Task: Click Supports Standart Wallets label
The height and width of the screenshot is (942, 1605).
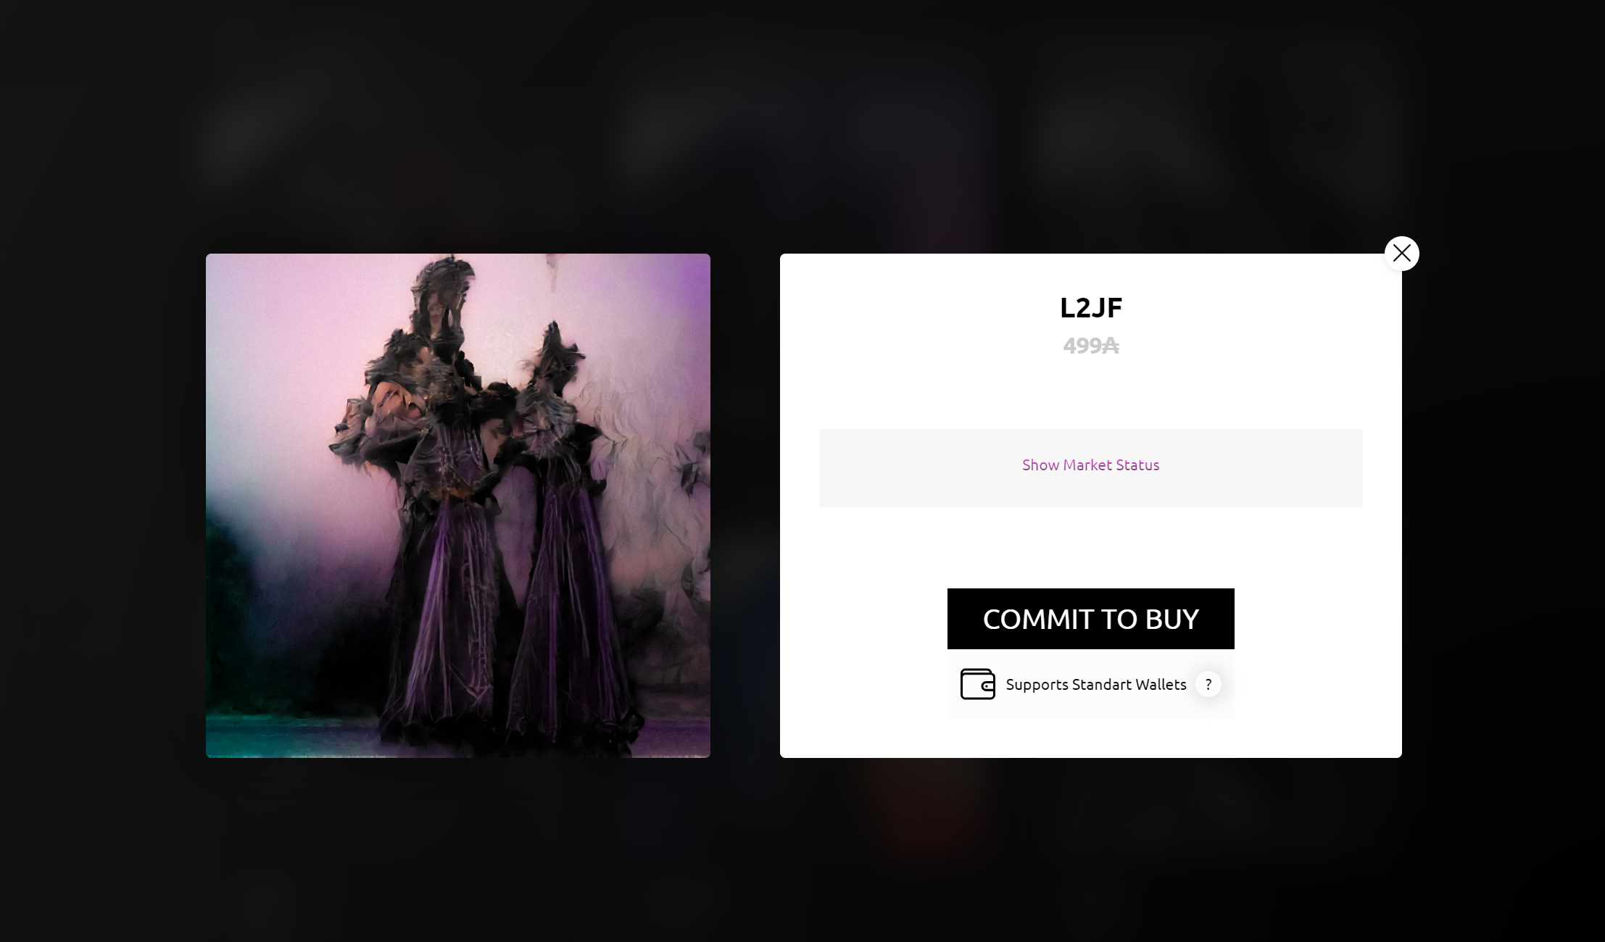Action: pos(1096,685)
